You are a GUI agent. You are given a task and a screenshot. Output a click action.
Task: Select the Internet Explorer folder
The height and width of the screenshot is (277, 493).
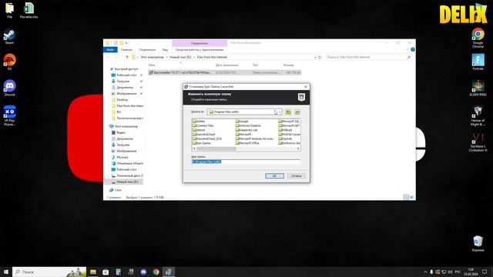click(x=248, y=125)
